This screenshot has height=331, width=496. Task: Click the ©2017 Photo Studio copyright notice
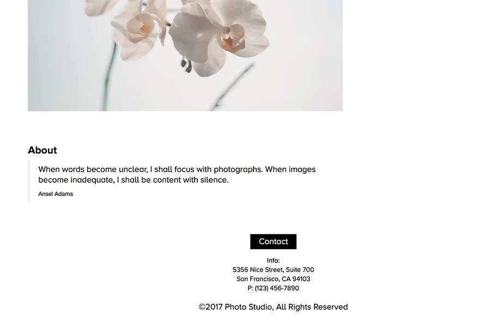pos(273,307)
